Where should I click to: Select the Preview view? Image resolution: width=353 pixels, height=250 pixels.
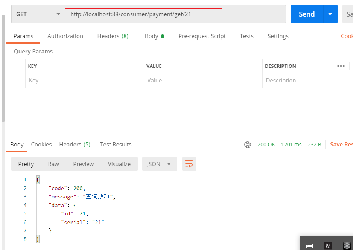point(83,164)
